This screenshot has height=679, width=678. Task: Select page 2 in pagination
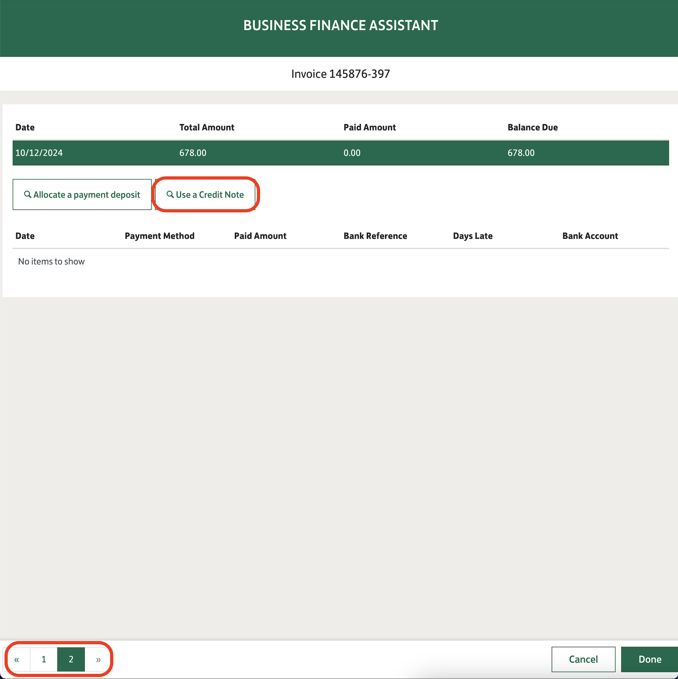click(x=71, y=659)
